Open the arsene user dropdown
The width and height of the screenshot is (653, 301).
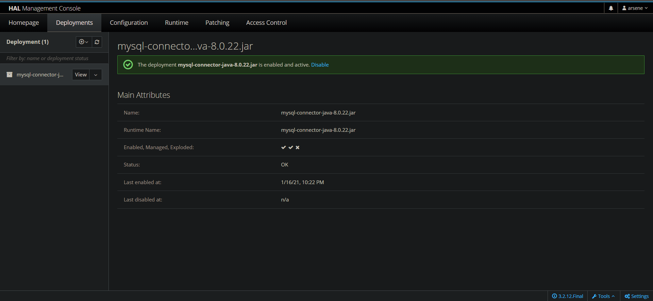point(635,8)
